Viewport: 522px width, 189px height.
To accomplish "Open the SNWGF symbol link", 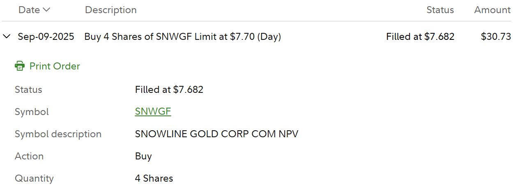I will click(153, 112).
